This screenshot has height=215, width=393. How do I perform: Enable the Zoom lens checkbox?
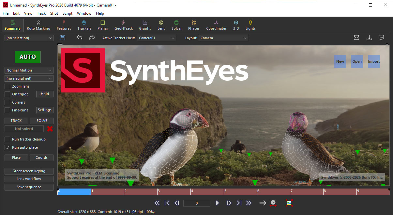[7, 86]
